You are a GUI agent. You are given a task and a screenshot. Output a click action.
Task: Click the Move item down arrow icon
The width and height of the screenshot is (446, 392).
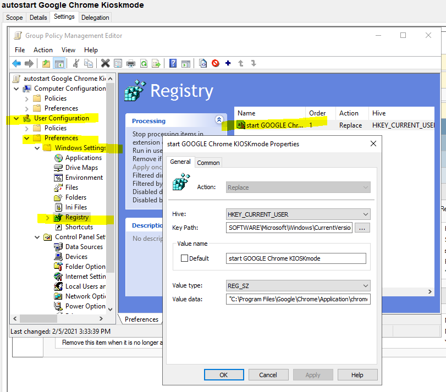(x=254, y=63)
